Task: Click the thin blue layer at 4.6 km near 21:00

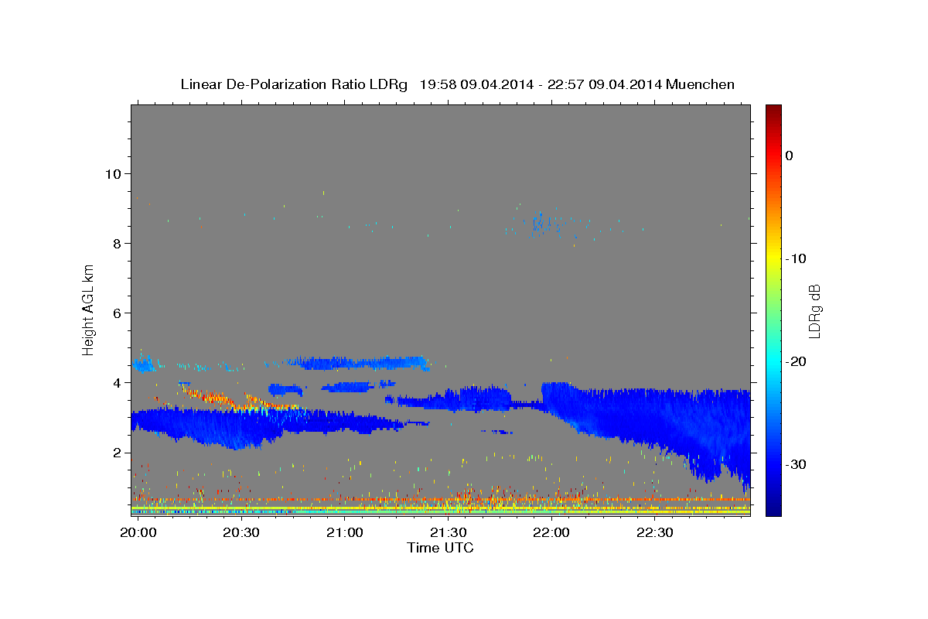Action: click(360, 362)
